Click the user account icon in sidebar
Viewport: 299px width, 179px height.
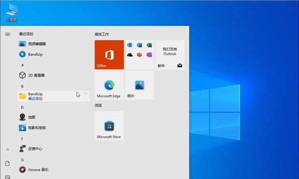pos(8,149)
